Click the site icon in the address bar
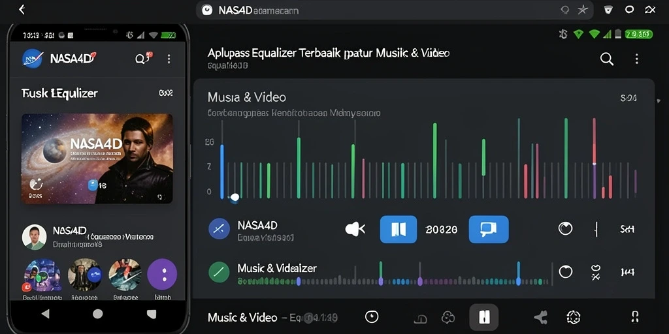The width and height of the screenshot is (669, 334). 207,10
